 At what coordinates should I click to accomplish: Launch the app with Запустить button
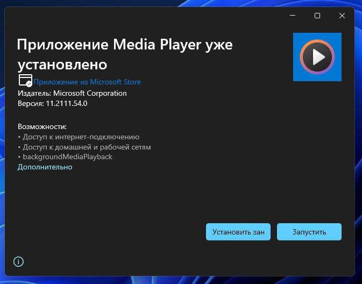309,232
